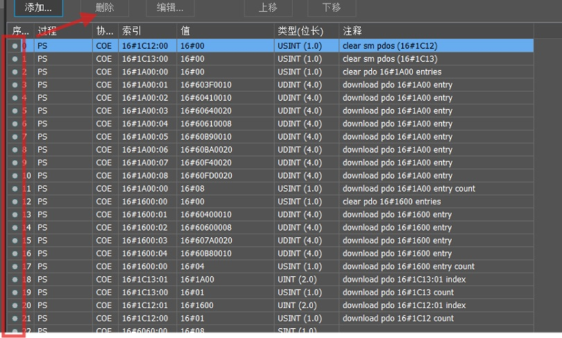Click the 添加 (Add) button
Viewport: 562px width, 338px height.
click(x=38, y=8)
